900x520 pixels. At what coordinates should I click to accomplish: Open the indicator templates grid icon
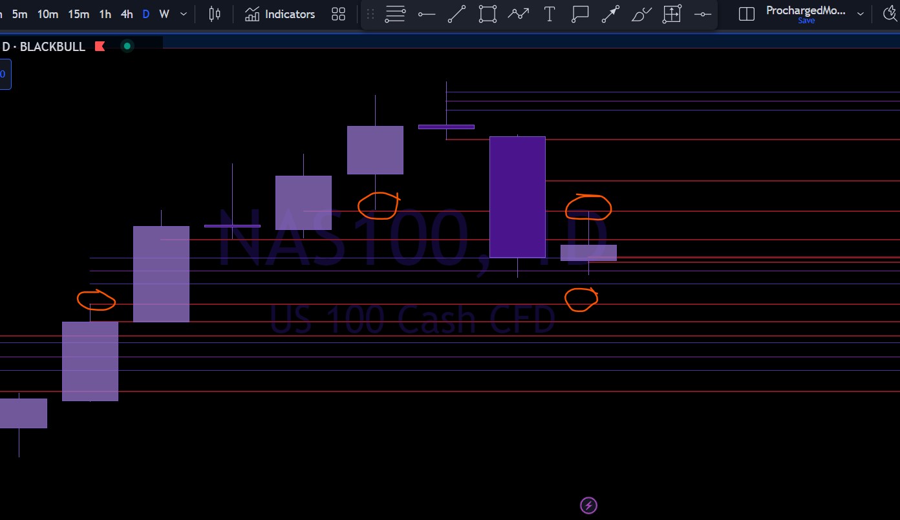tap(338, 14)
